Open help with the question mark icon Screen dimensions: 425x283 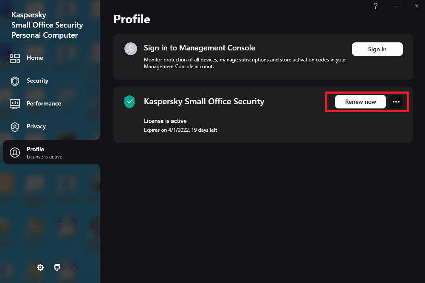coord(376,6)
